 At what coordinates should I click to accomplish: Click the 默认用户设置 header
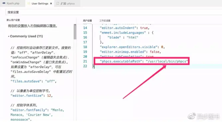click(13, 20)
